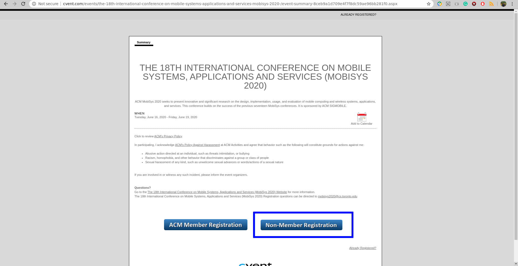Open Chrome three-dot menu
Viewport: 518px width, 266px height.
(512, 4)
